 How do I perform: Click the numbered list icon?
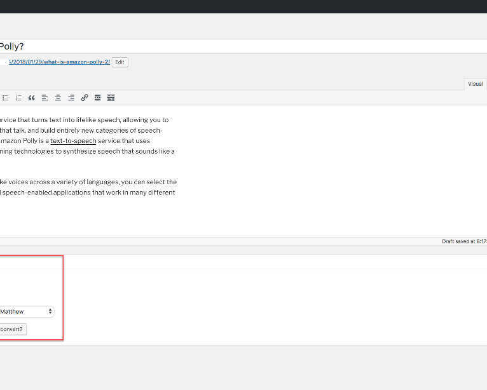18,98
